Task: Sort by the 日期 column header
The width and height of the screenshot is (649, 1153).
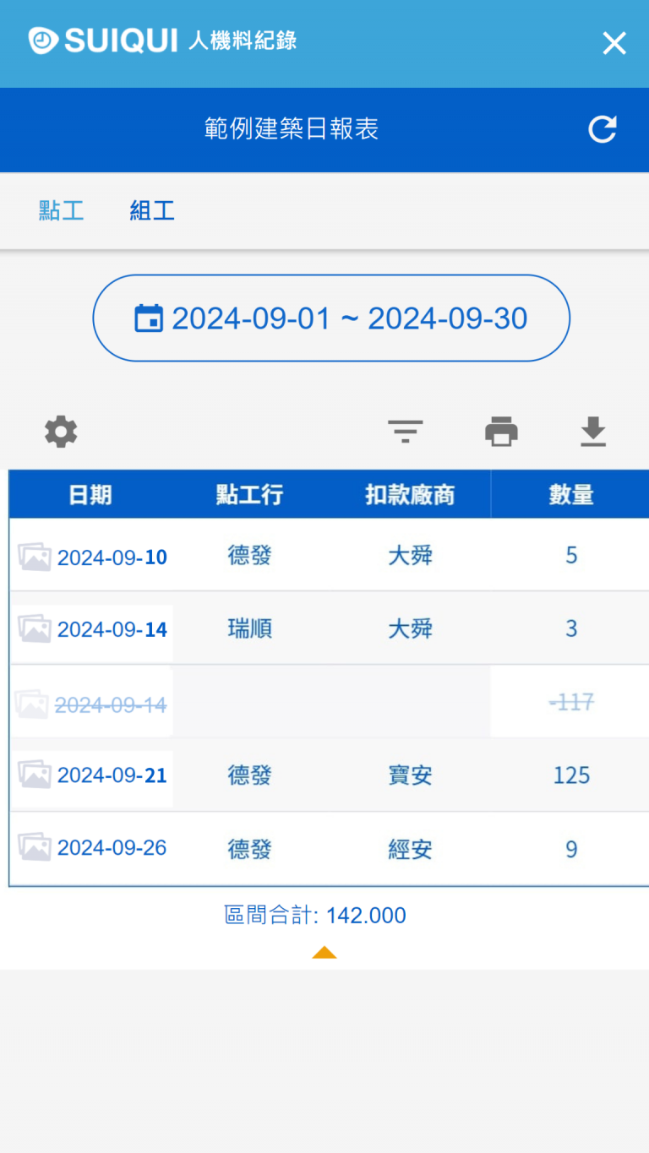Action: tap(90, 495)
